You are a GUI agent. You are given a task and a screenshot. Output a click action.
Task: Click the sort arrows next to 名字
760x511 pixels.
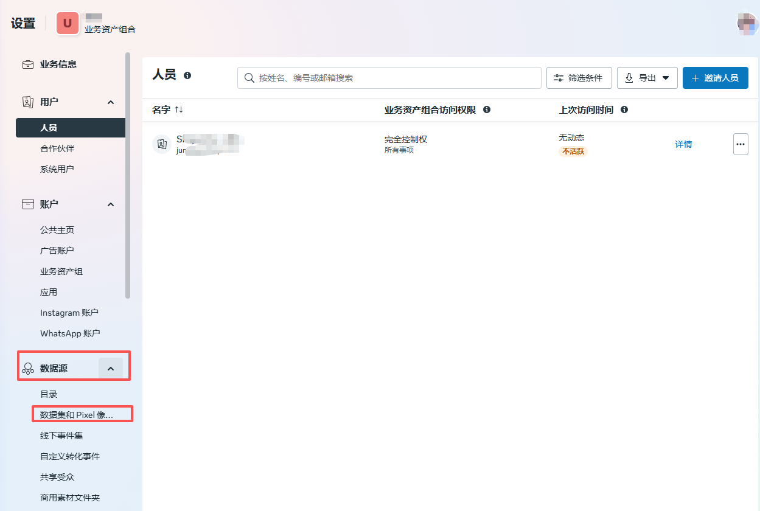[179, 110]
